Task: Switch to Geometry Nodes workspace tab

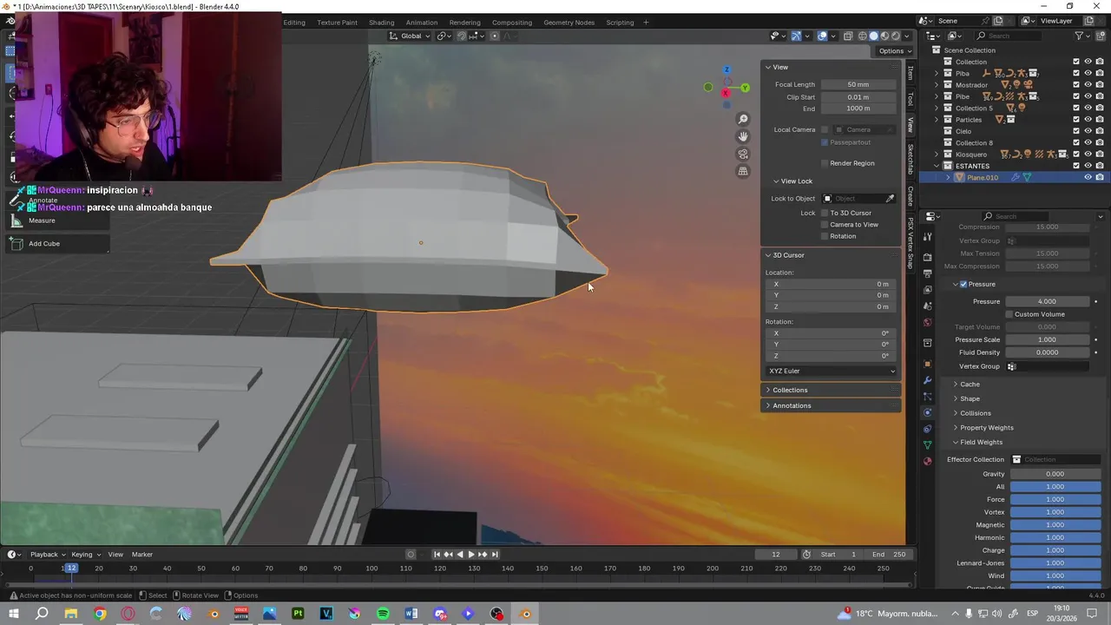Action: (x=569, y=23)
